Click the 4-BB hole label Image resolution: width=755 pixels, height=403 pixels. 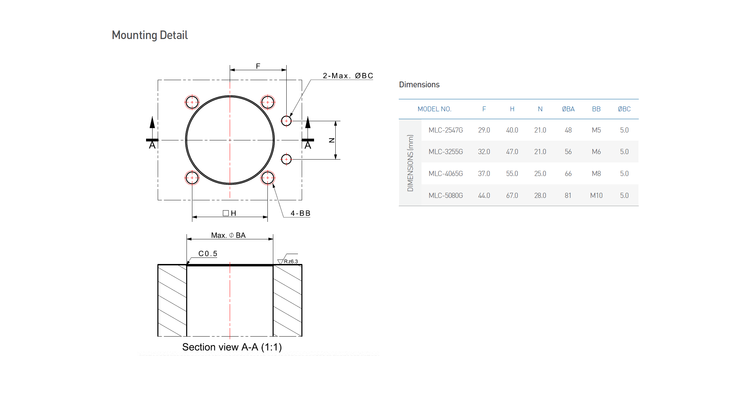(x=300, y=213)
